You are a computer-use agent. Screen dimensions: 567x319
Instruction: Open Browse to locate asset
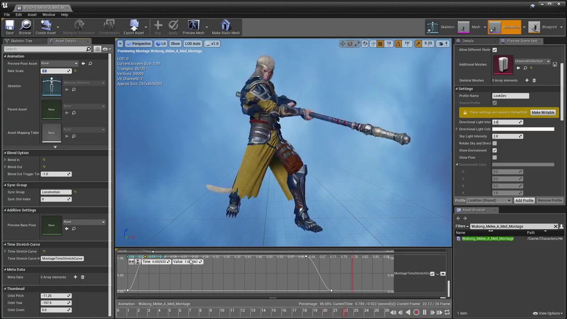[25, 27]
